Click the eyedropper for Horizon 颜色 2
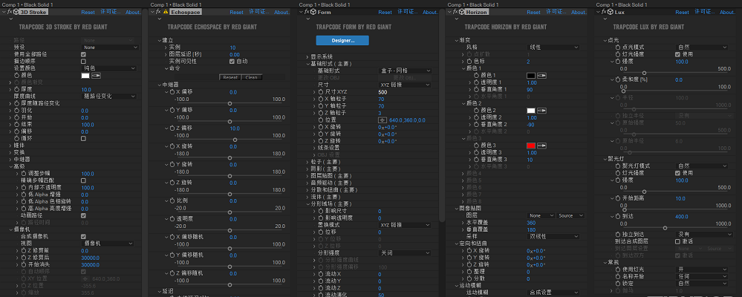The image size is (742, 297). (541, 110)
